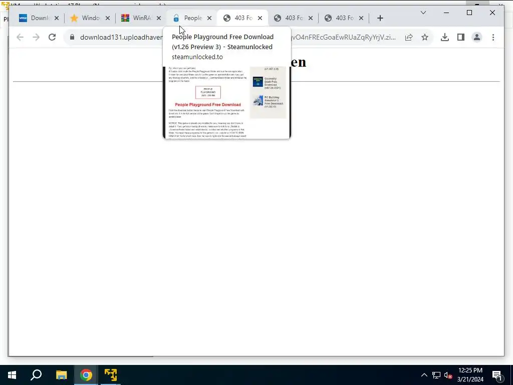513x385 pixels.
Task: Share this page icon
Action: pos(409,37)
